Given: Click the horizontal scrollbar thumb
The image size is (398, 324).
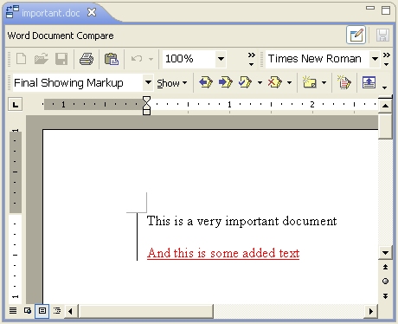Looking at the screenshot, I should (146, 311).
